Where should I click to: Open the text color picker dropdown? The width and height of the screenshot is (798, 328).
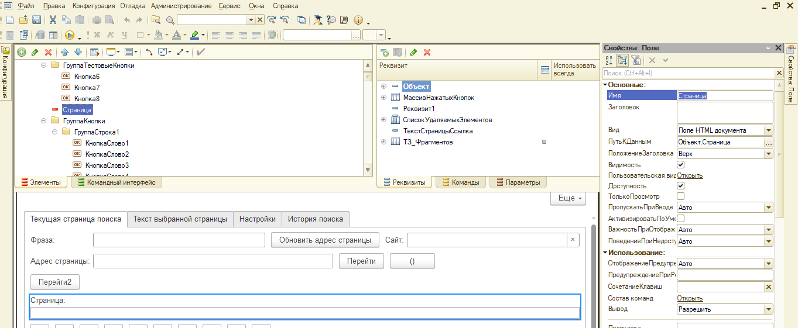184,35
